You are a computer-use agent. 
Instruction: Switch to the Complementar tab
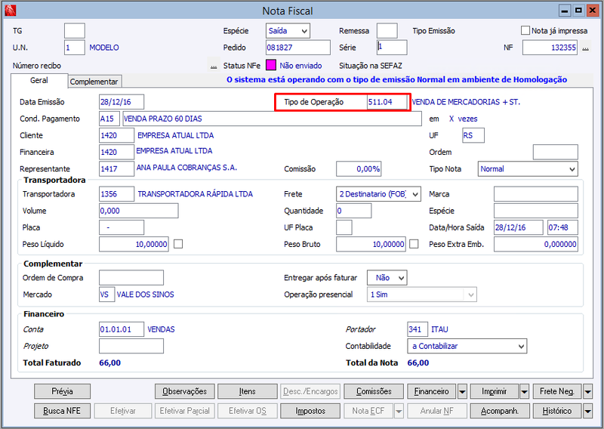tap(94, 82)
